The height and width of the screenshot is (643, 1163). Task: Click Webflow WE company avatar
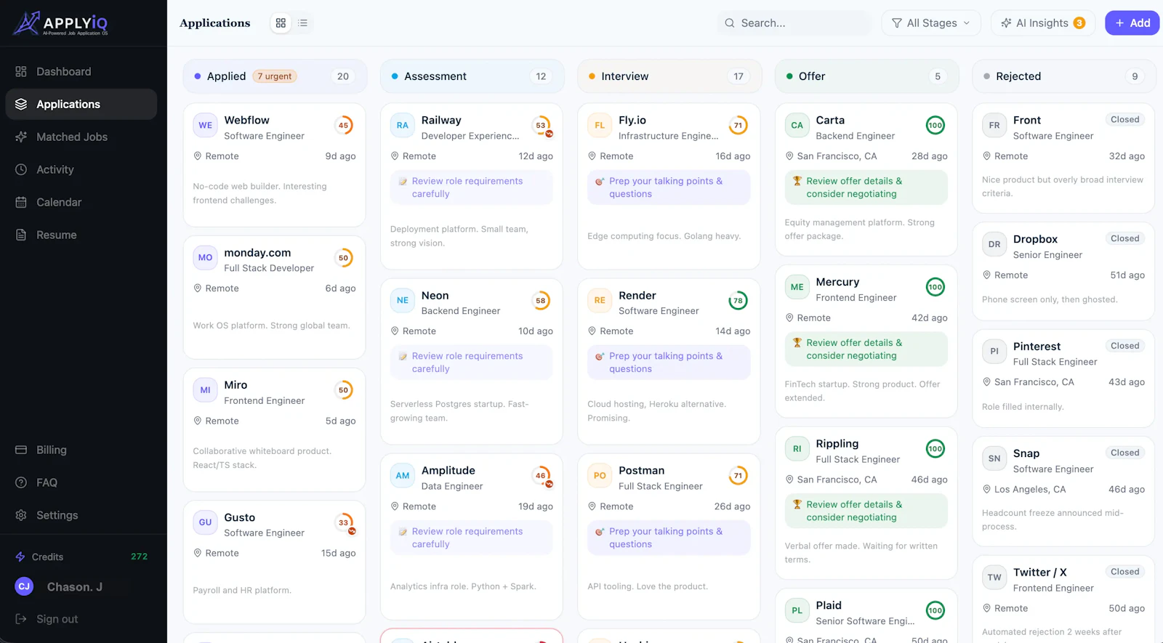tap(206, 125)
